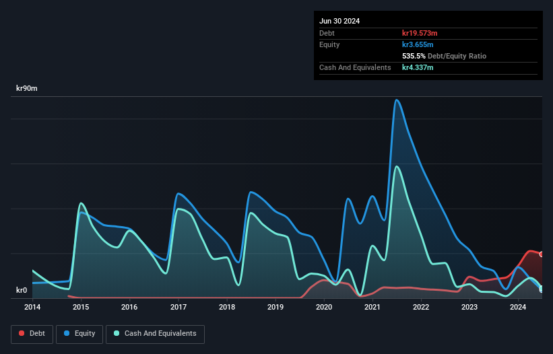
Task: Click the 2024 x-axis label
Action: click(518, 307)
